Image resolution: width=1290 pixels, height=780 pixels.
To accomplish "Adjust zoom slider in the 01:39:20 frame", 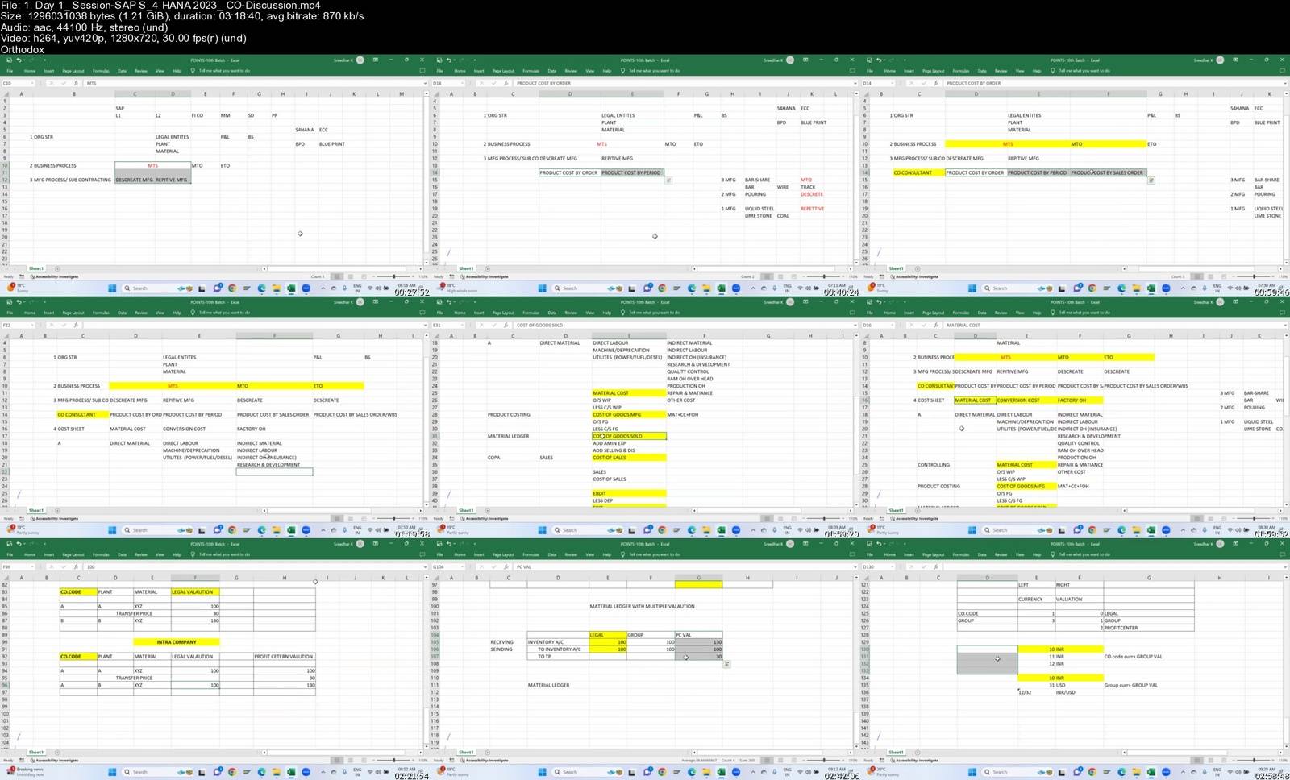I will coord(823,518).
